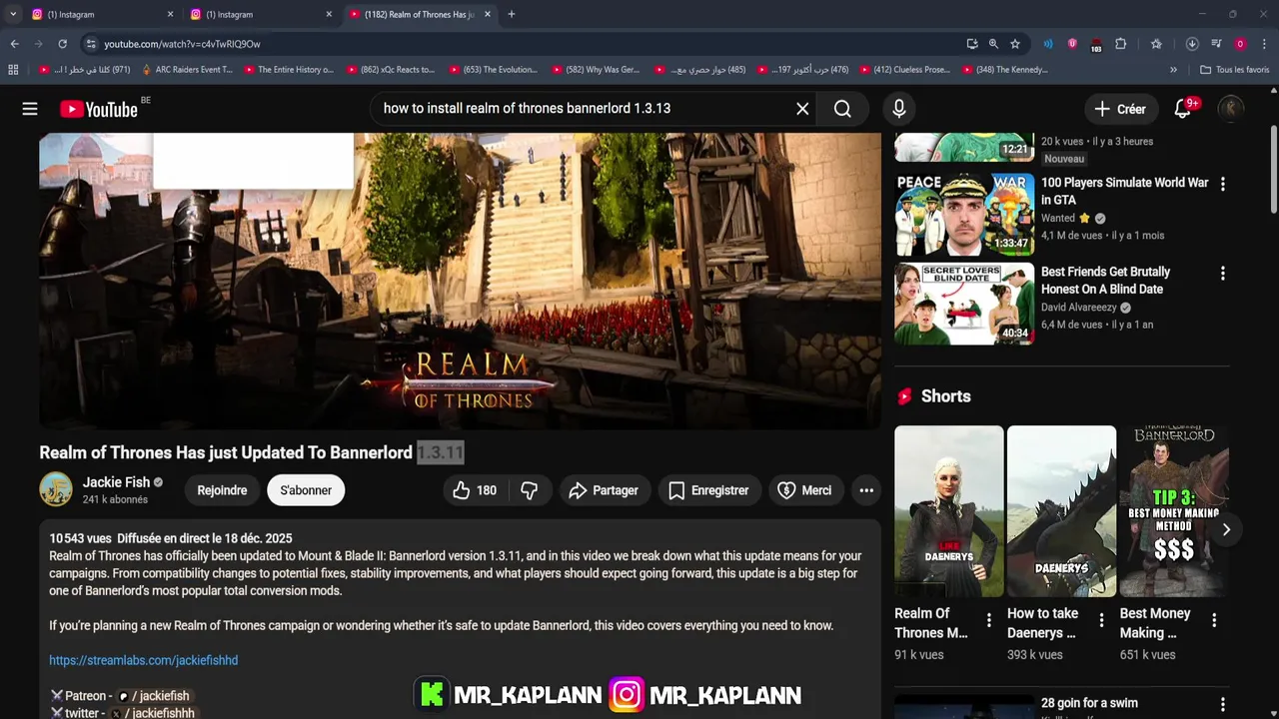The width and height of the screenshot is (1279, 719).
Task: Show hidden bookmarks with the chevron
Action: click(1173, 70)
